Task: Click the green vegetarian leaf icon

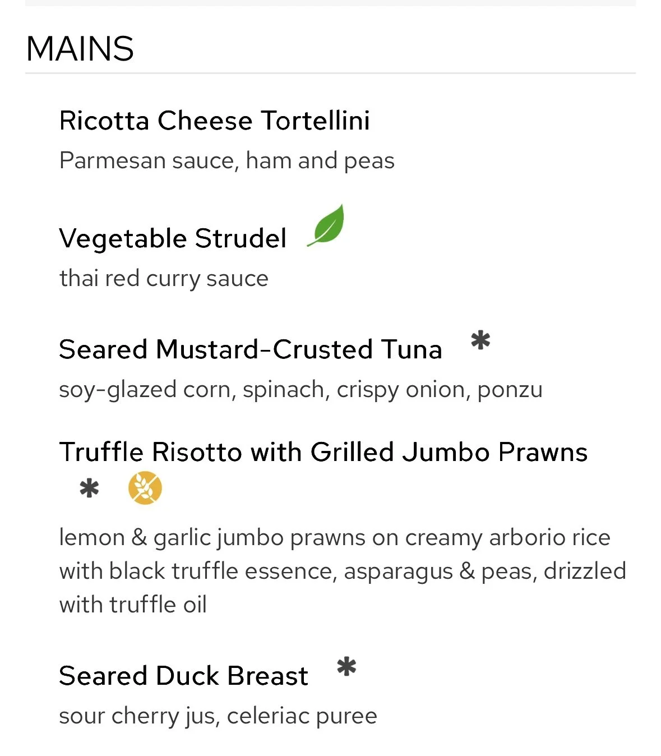Action: tap(327, 225)
